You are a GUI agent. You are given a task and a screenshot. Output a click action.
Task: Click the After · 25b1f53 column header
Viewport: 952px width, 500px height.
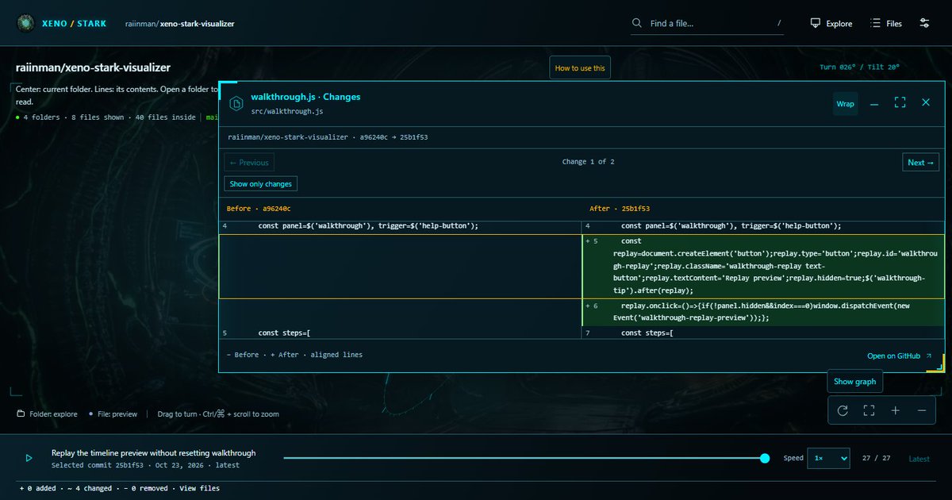click(620, 209)
